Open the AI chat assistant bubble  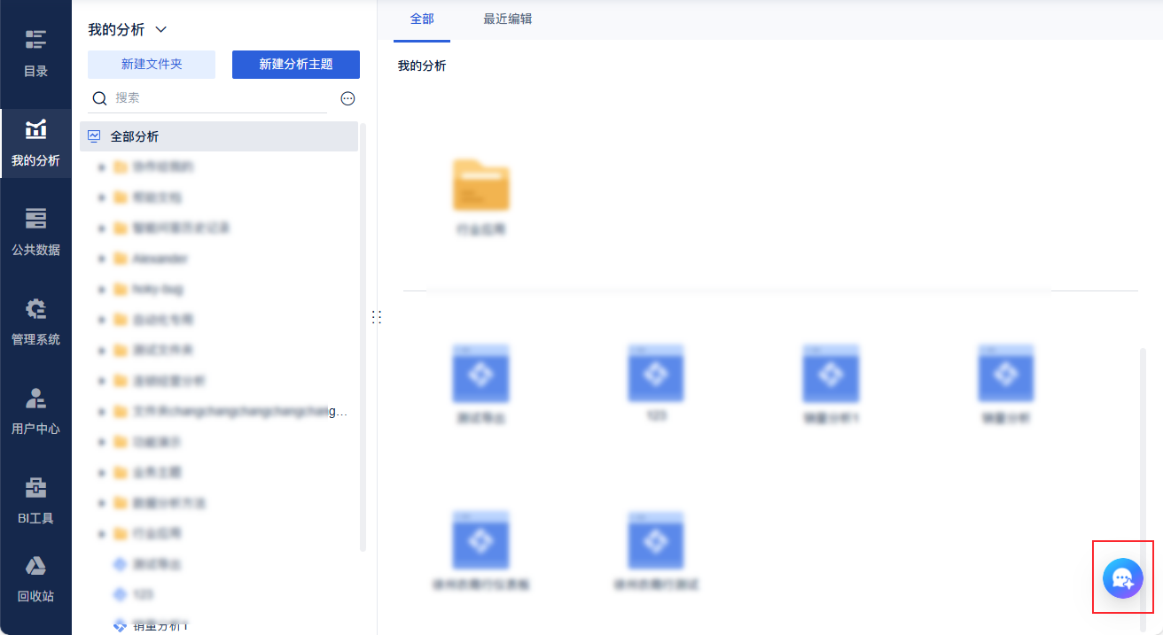click(x=1122, y=578)
